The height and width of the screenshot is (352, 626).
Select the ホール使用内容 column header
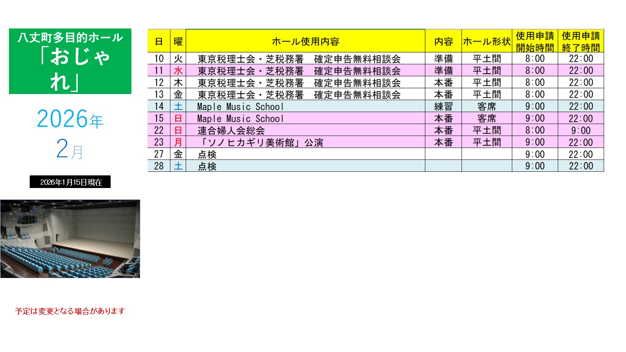pyautogui.click(x=305, y=42)
